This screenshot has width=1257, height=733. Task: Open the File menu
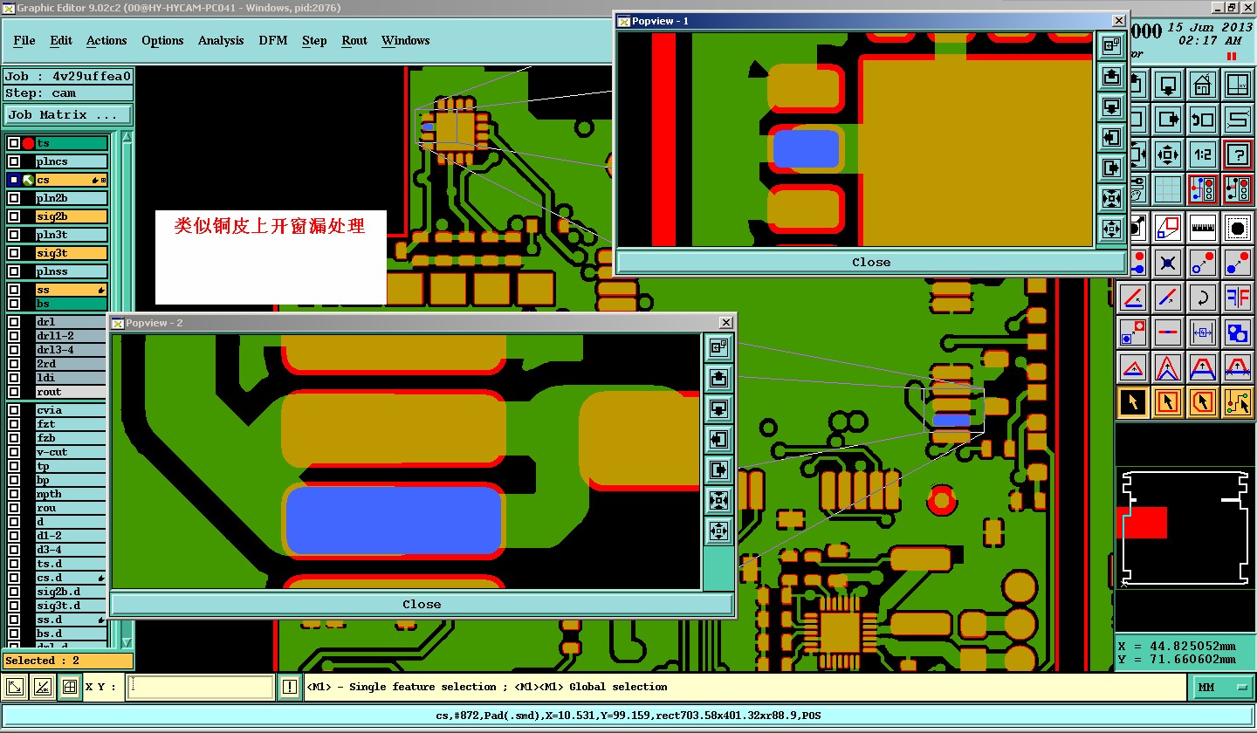(x=24, y=41)
